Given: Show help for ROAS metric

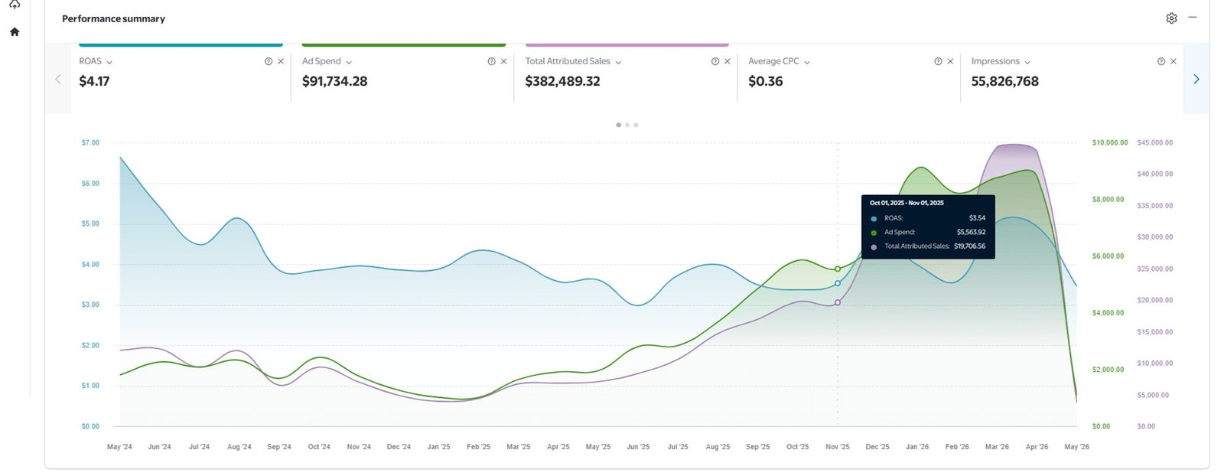Looking at the screenshot, I should 269,61.
